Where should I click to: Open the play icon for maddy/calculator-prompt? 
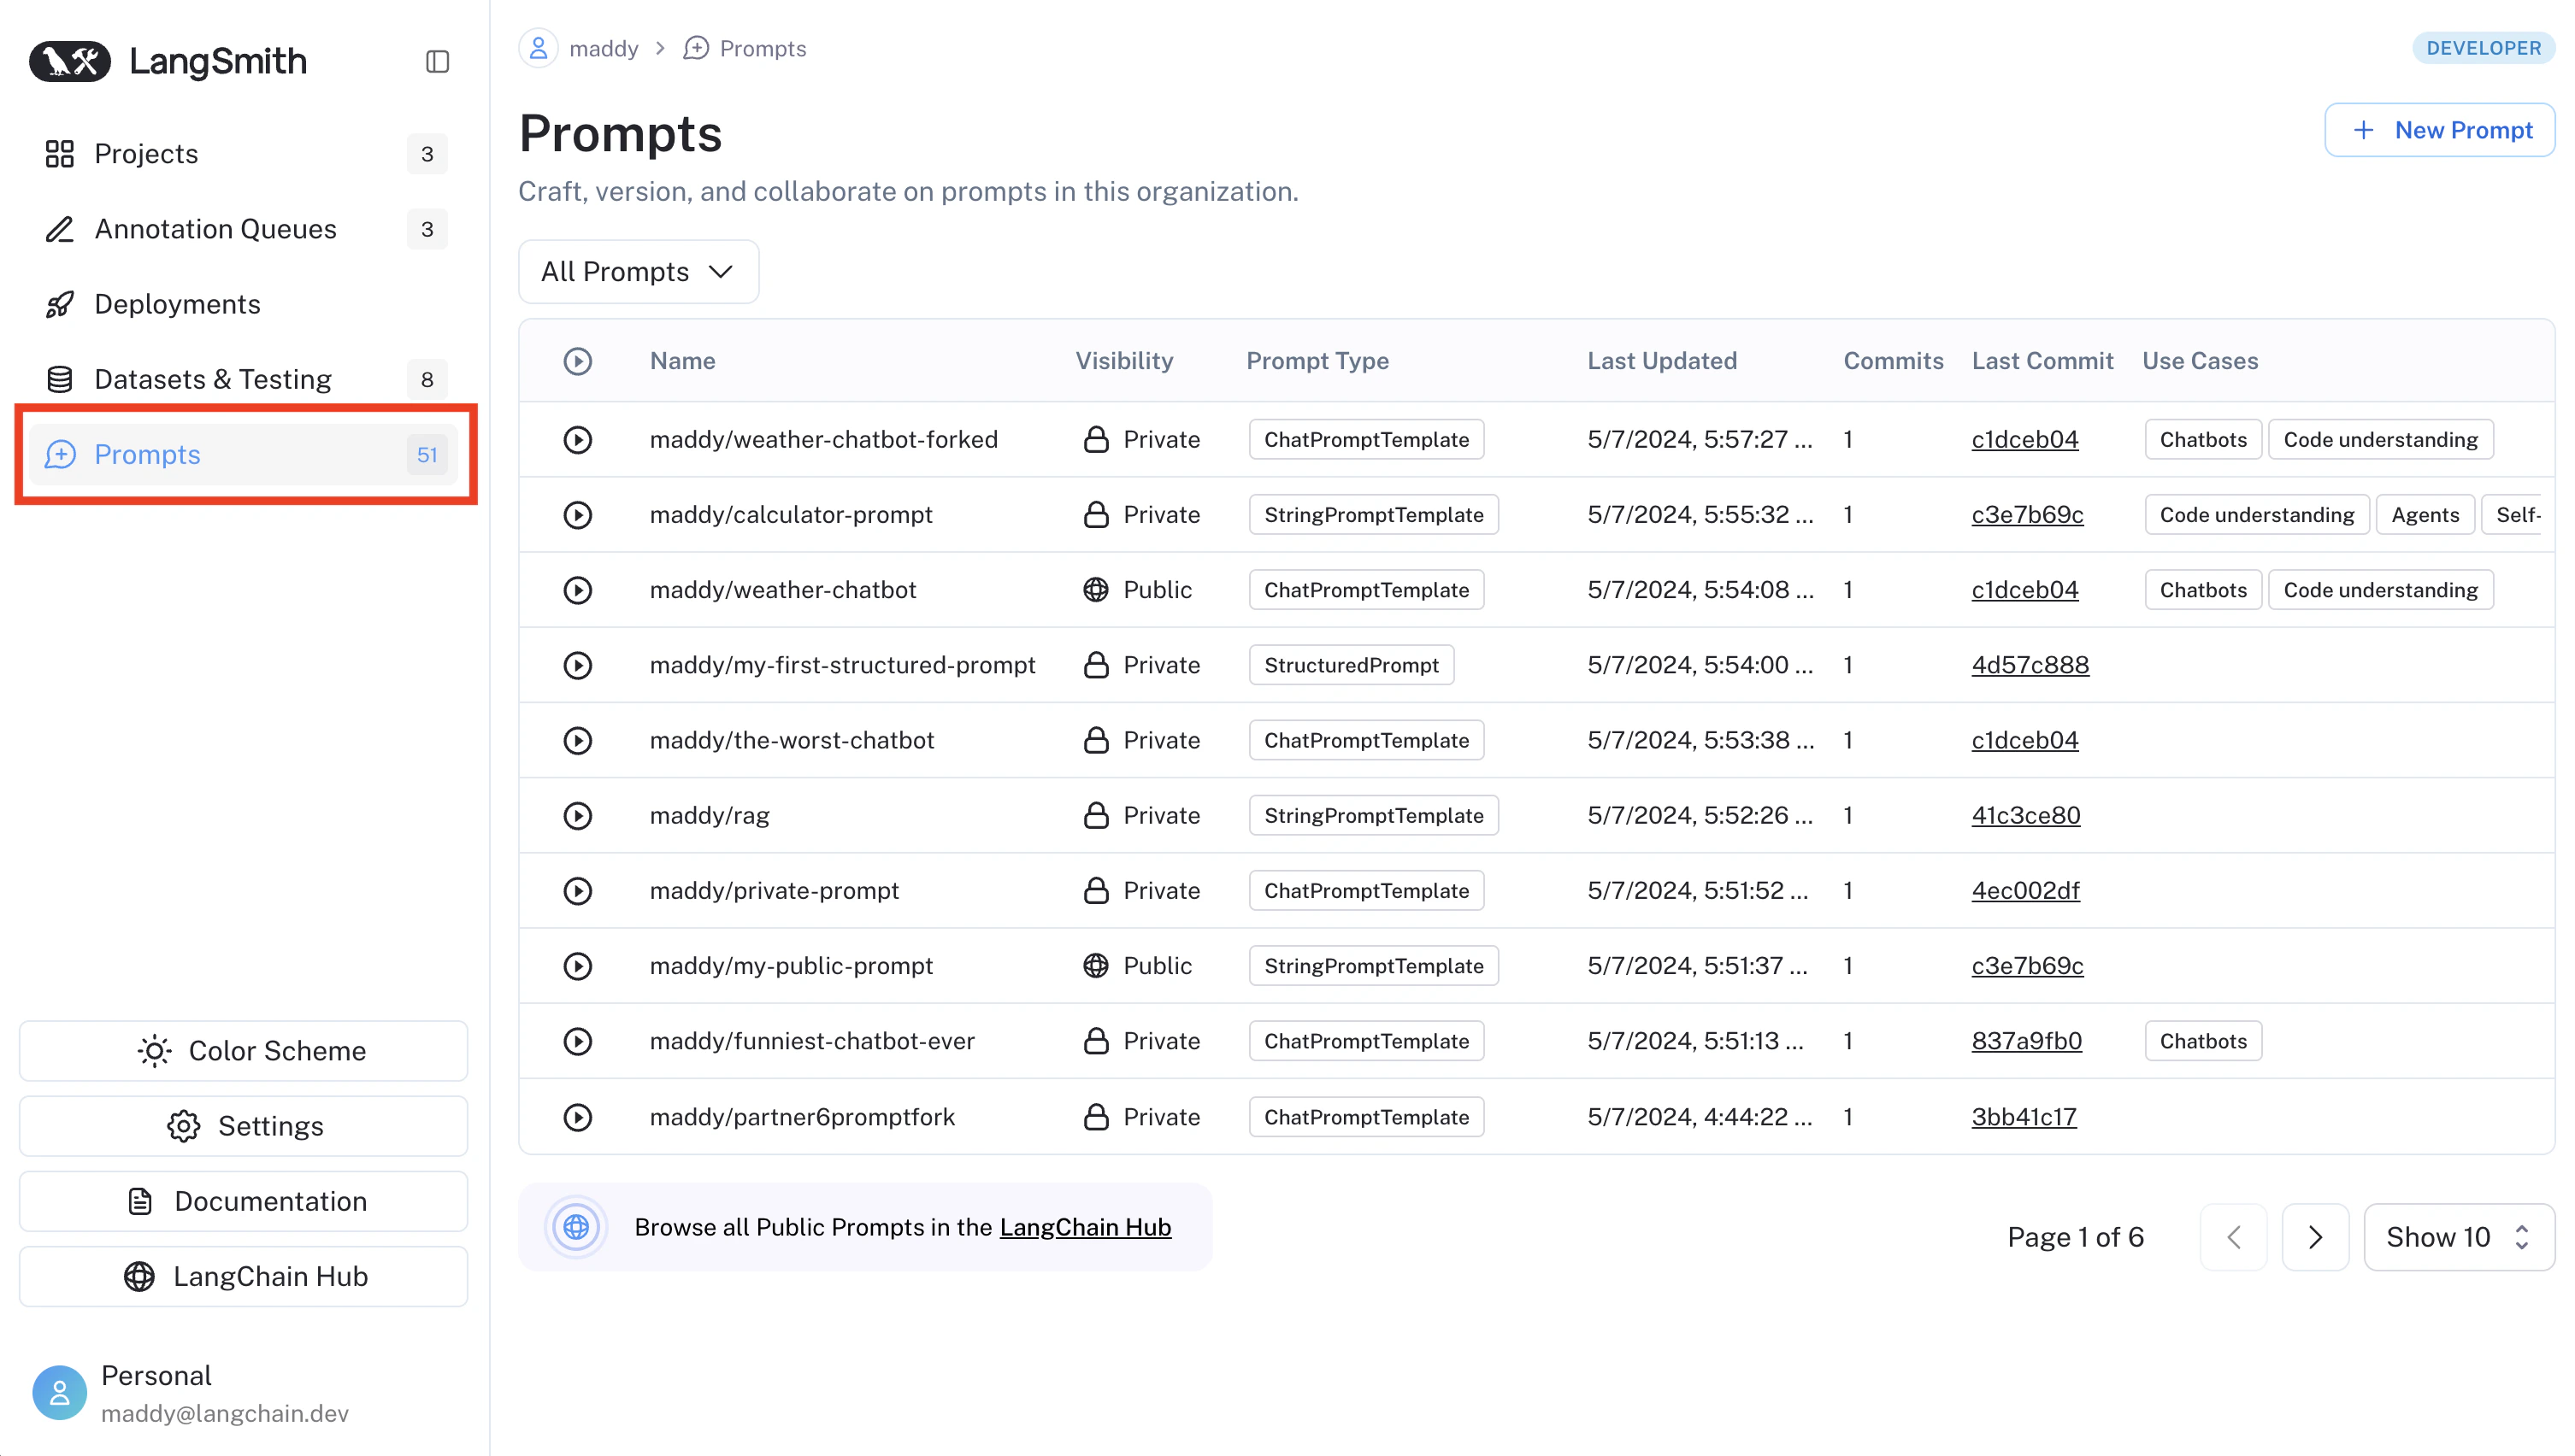[577, 515]
